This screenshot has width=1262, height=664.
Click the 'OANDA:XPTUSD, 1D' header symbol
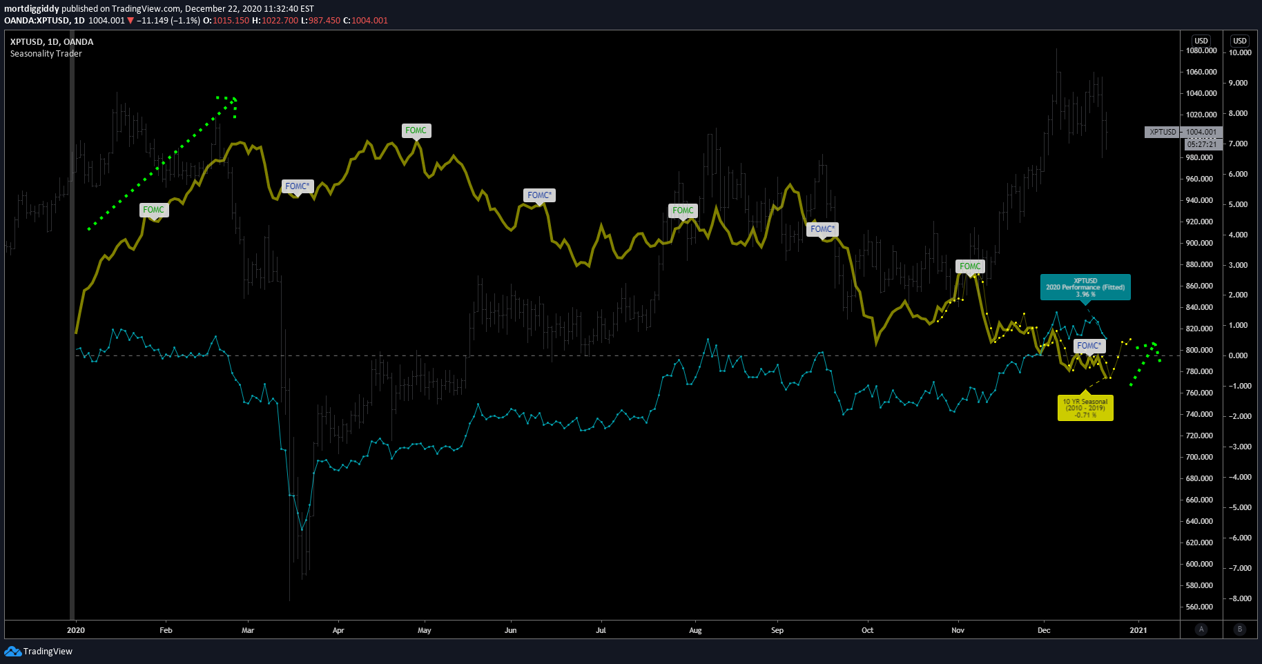pos(44,21)
